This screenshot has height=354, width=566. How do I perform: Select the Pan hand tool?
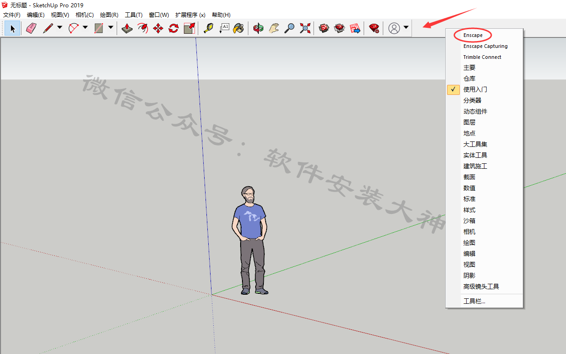click(x=274, y=28)
